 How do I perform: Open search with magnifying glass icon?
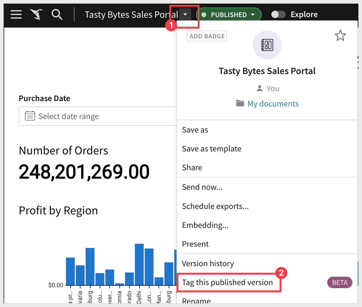pyautogui.click(x=57, y=14)
